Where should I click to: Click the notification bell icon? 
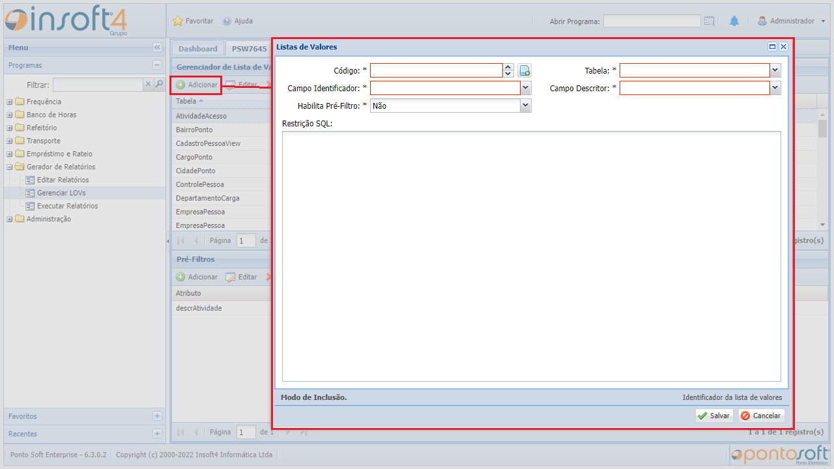coord(734,21)
